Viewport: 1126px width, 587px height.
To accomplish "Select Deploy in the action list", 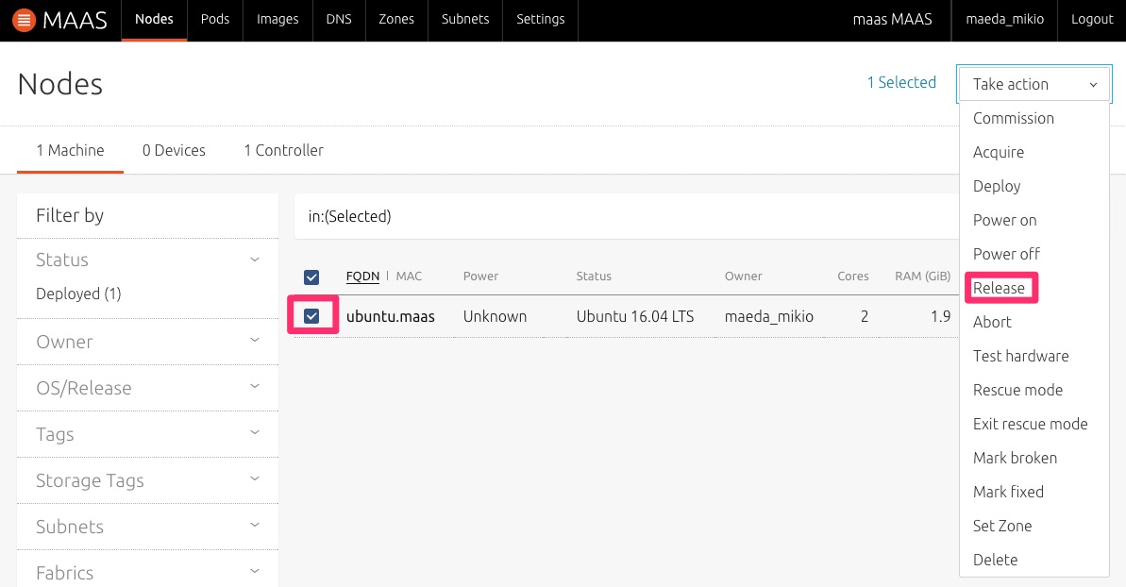I will [x=997, y=186].
